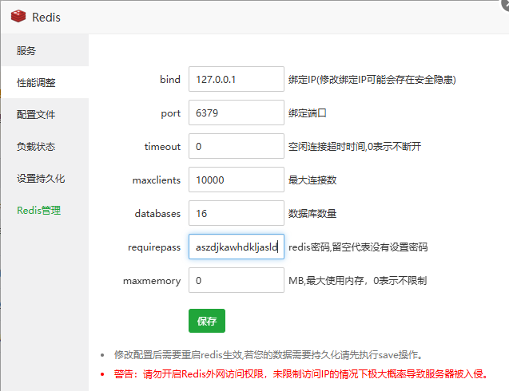The image size is (509, 391).
Task: Focus the requirepass password field
Action: pos(237,247)
